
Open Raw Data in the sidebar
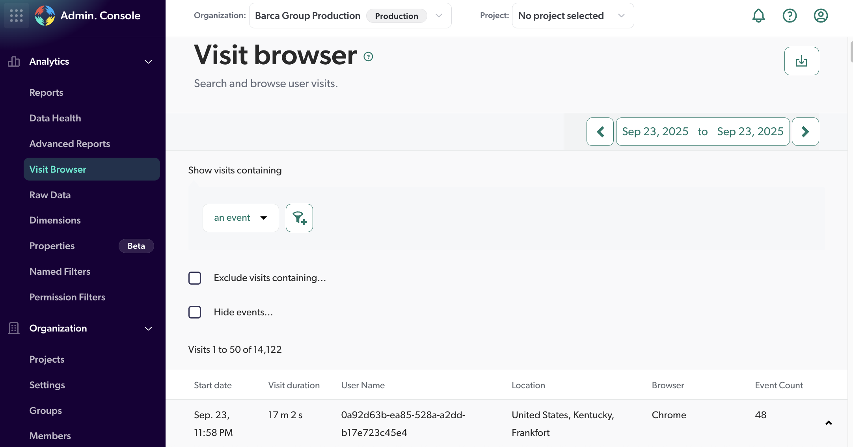(50, 195)
